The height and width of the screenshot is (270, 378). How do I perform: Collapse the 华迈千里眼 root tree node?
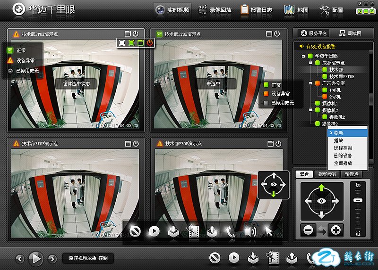[x=303, y=56]
